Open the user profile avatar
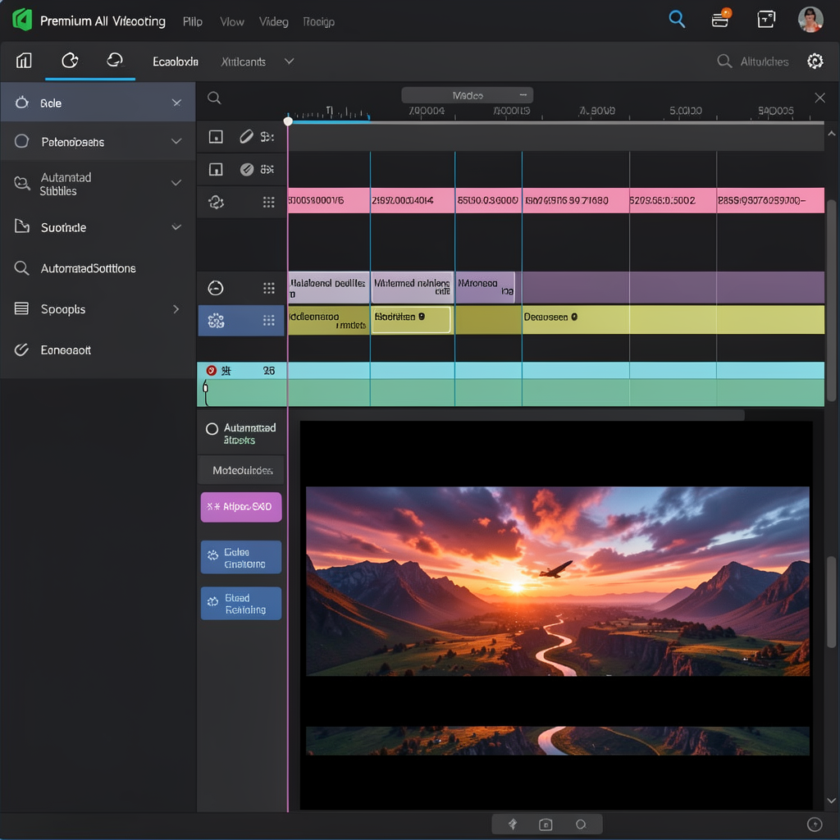The width and height of the screenshot is (840, 840). pyautogui.click(x=810, y=20)
